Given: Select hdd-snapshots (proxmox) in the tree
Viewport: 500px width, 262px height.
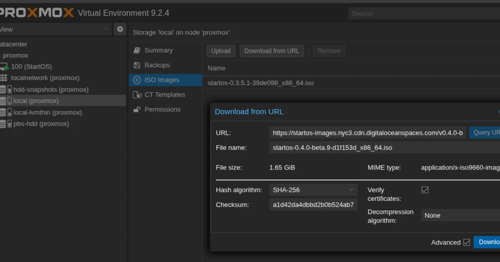Looking at the screenshot, I should point(62,89).
